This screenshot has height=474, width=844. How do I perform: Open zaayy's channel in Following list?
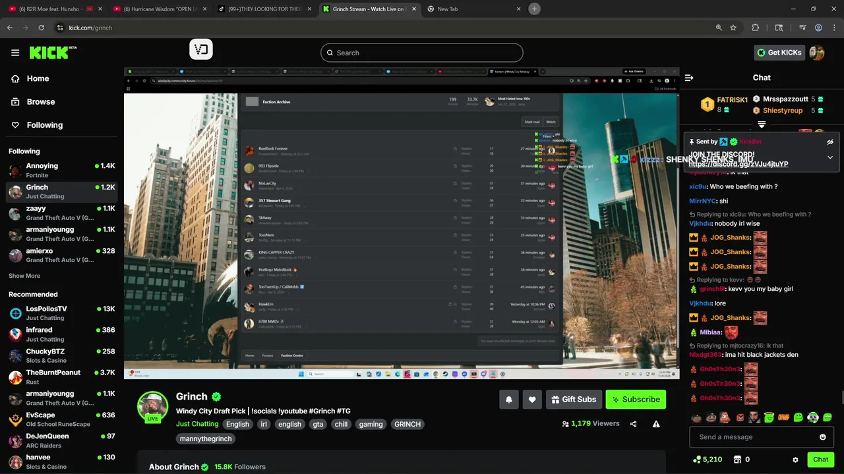[x=62, y=213]
